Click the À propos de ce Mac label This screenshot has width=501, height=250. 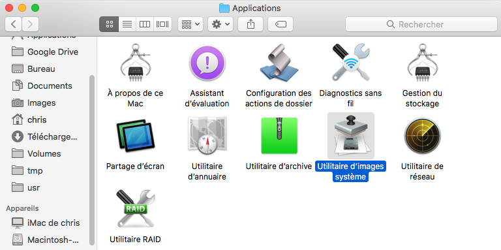click(x=135, y=99)
